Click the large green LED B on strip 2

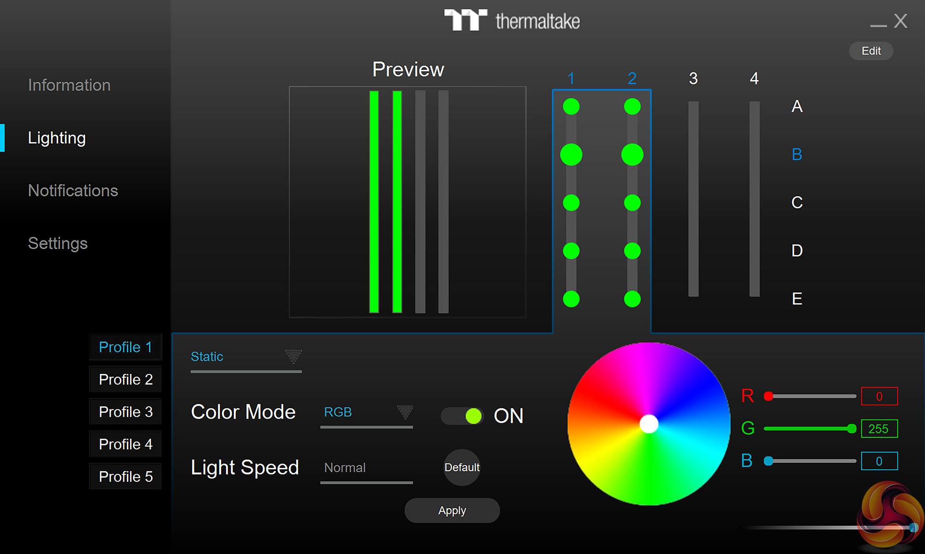632,155
